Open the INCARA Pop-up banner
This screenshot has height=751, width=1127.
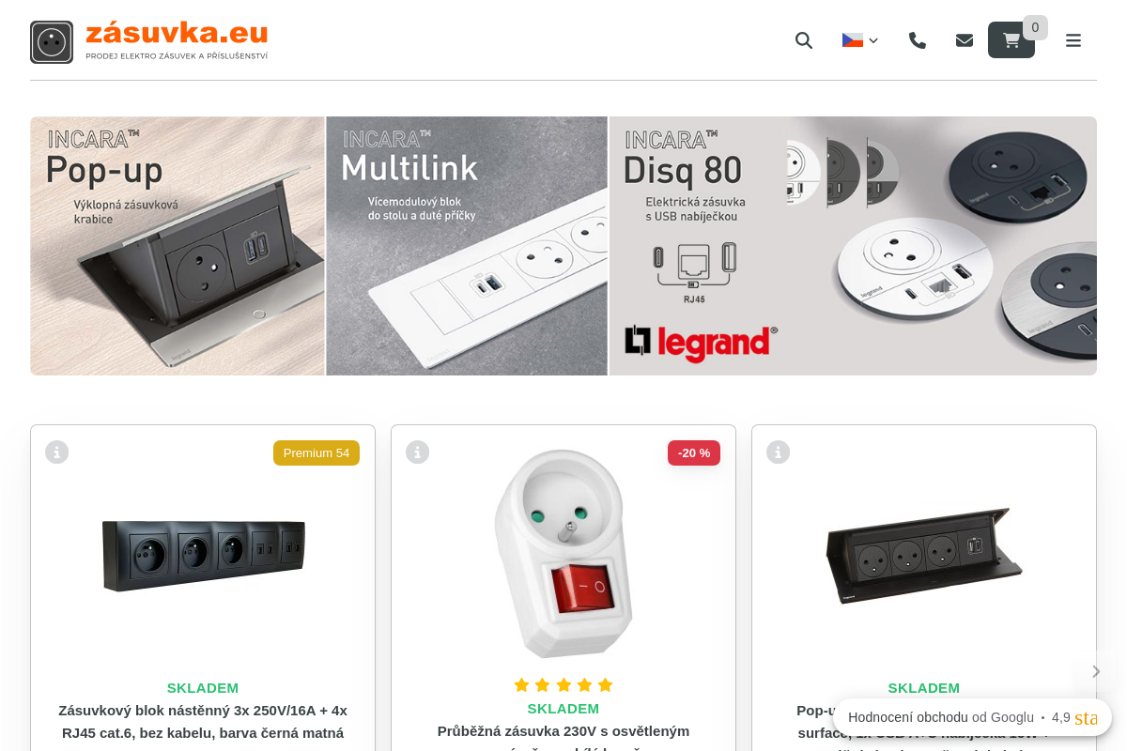tap(178, 246)
